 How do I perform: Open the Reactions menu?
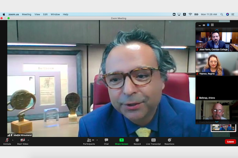point(169,140)
